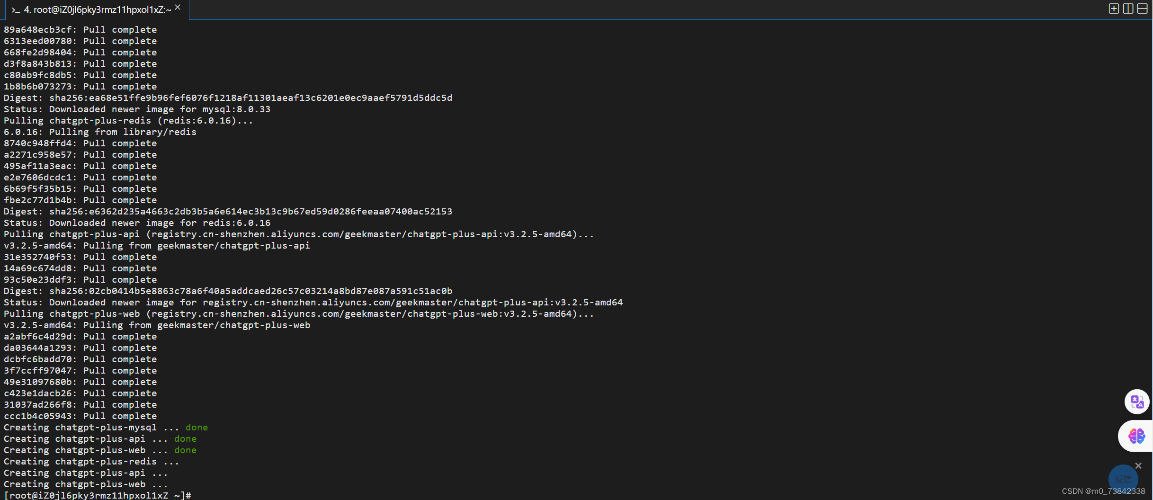Click the digest sha256:02cb0414 line

228,291
